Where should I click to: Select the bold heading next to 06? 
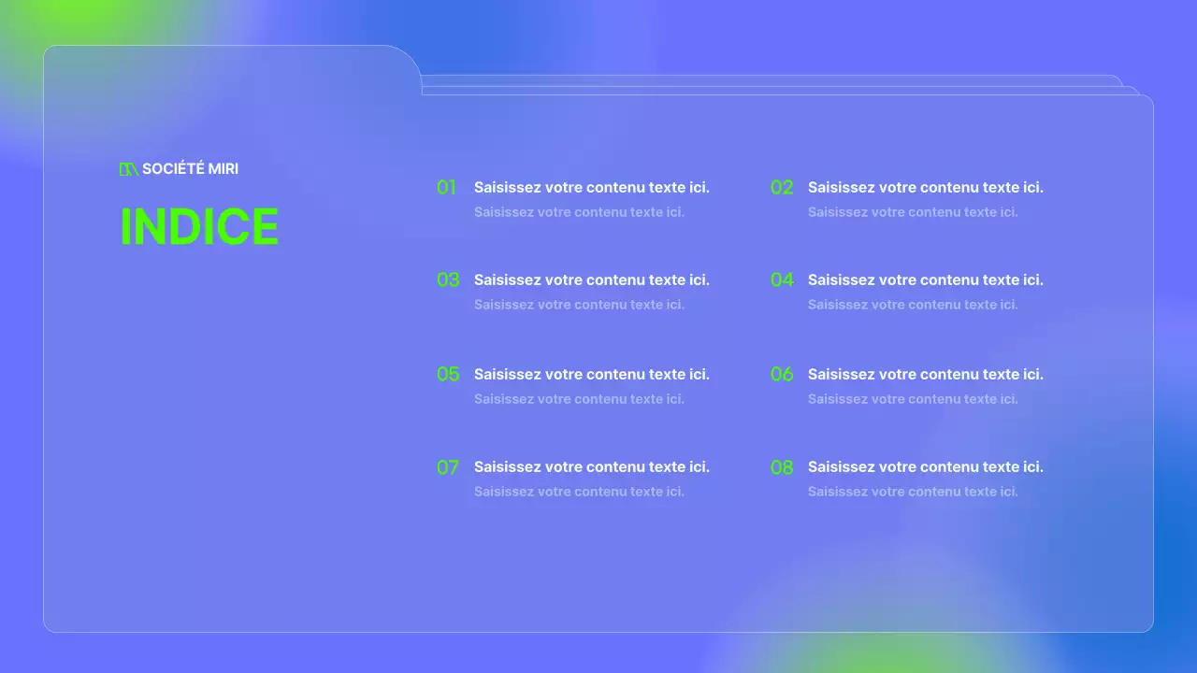click(925, 374)
